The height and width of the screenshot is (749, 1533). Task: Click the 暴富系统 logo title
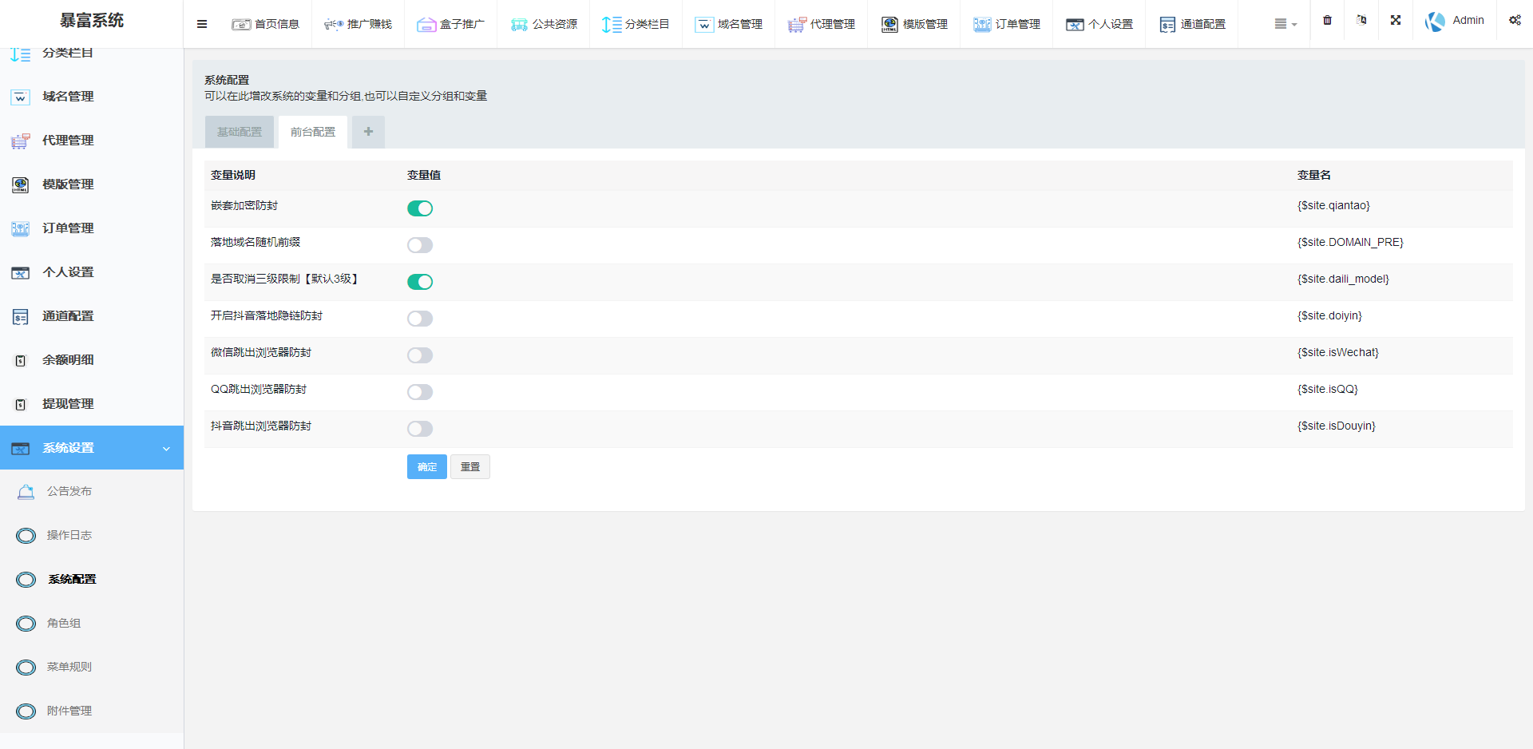point(92,21)
